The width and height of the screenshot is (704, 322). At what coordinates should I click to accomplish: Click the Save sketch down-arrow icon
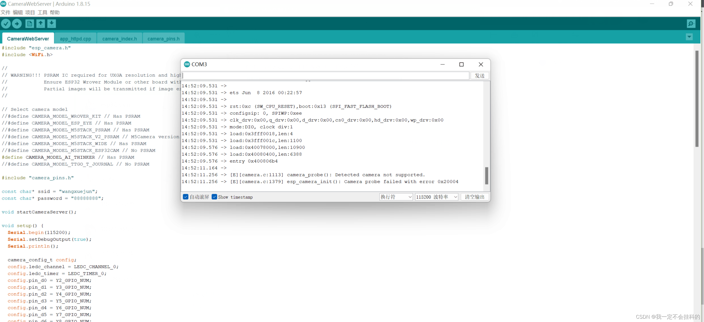click(x=51, y=24)
